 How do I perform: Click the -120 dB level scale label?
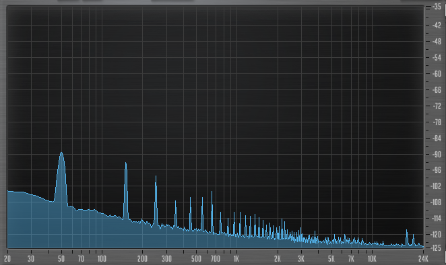pos(437,235)
